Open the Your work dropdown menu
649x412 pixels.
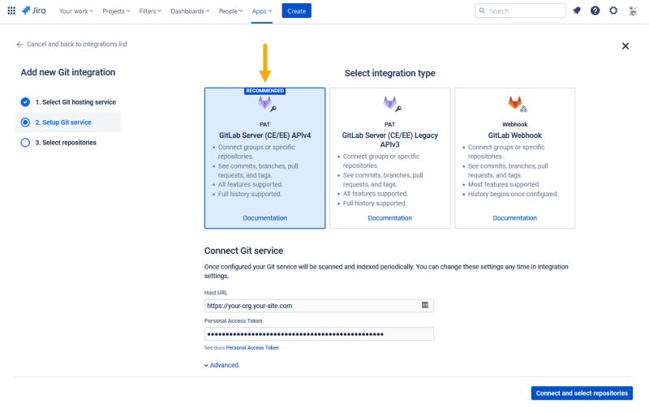[x=76, y=11]
